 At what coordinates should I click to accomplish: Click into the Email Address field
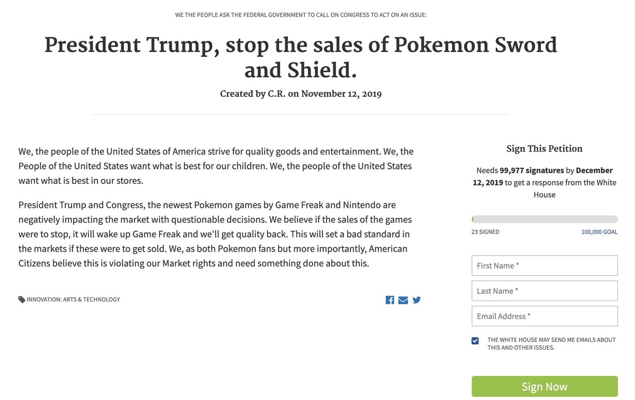[x=545, y=316]
